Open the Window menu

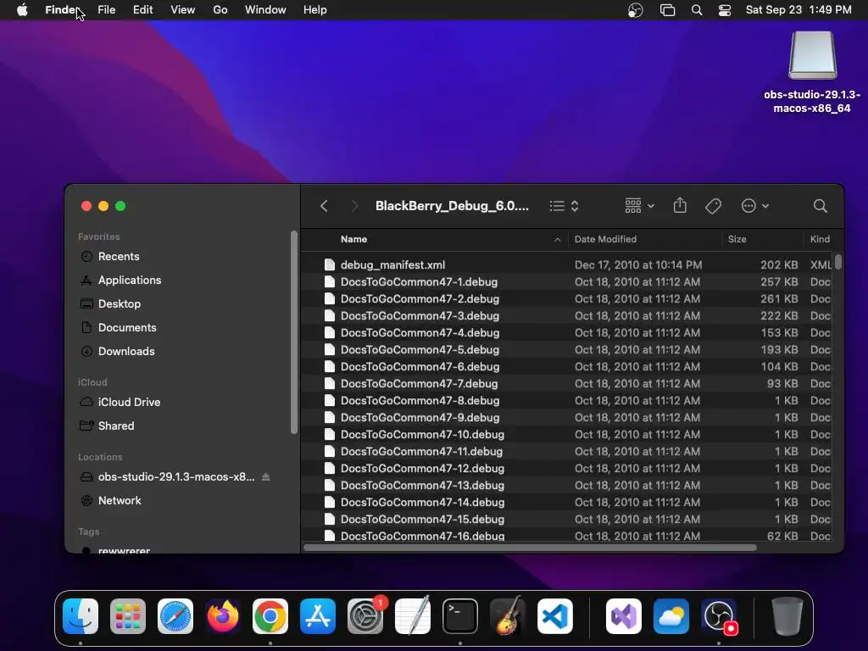(x=265, y=10)
